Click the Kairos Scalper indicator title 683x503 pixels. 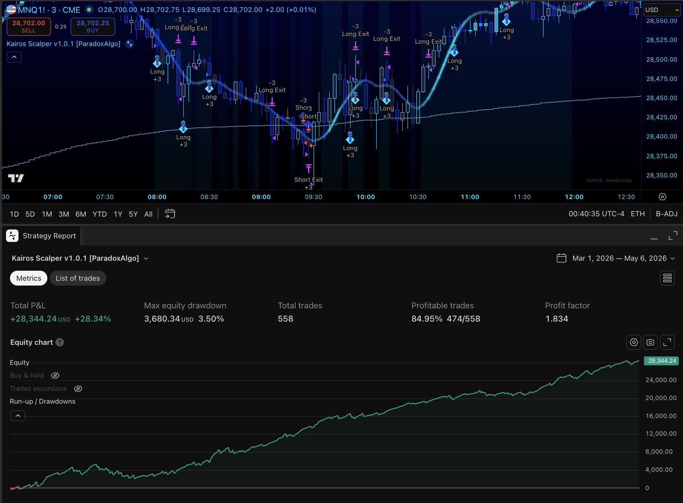pyautogui.click(x=63, y=44)
